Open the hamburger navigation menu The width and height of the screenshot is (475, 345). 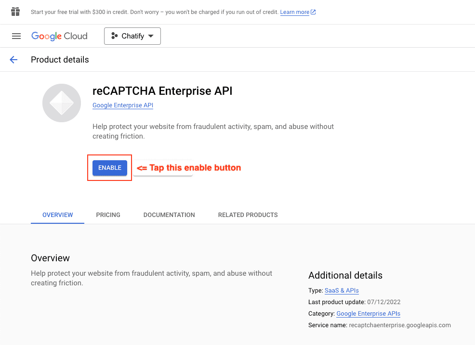pos(16,36)
